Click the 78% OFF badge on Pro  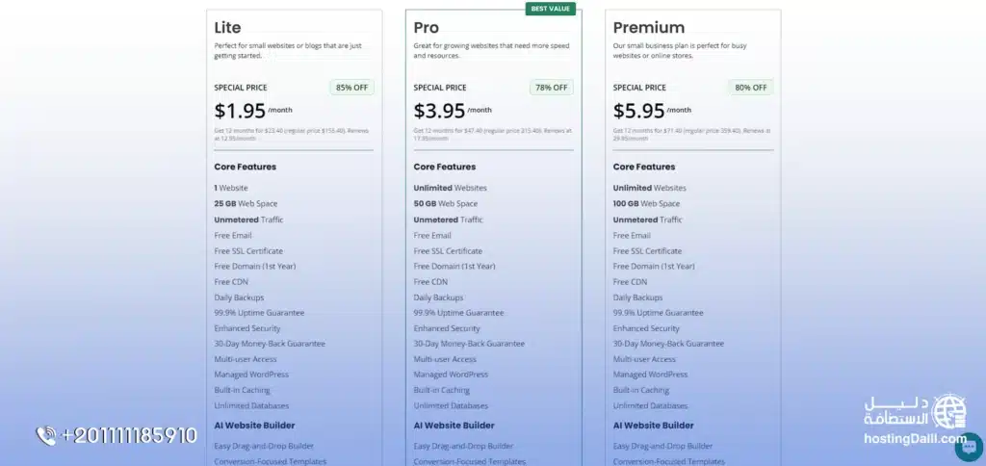point(551,88)
